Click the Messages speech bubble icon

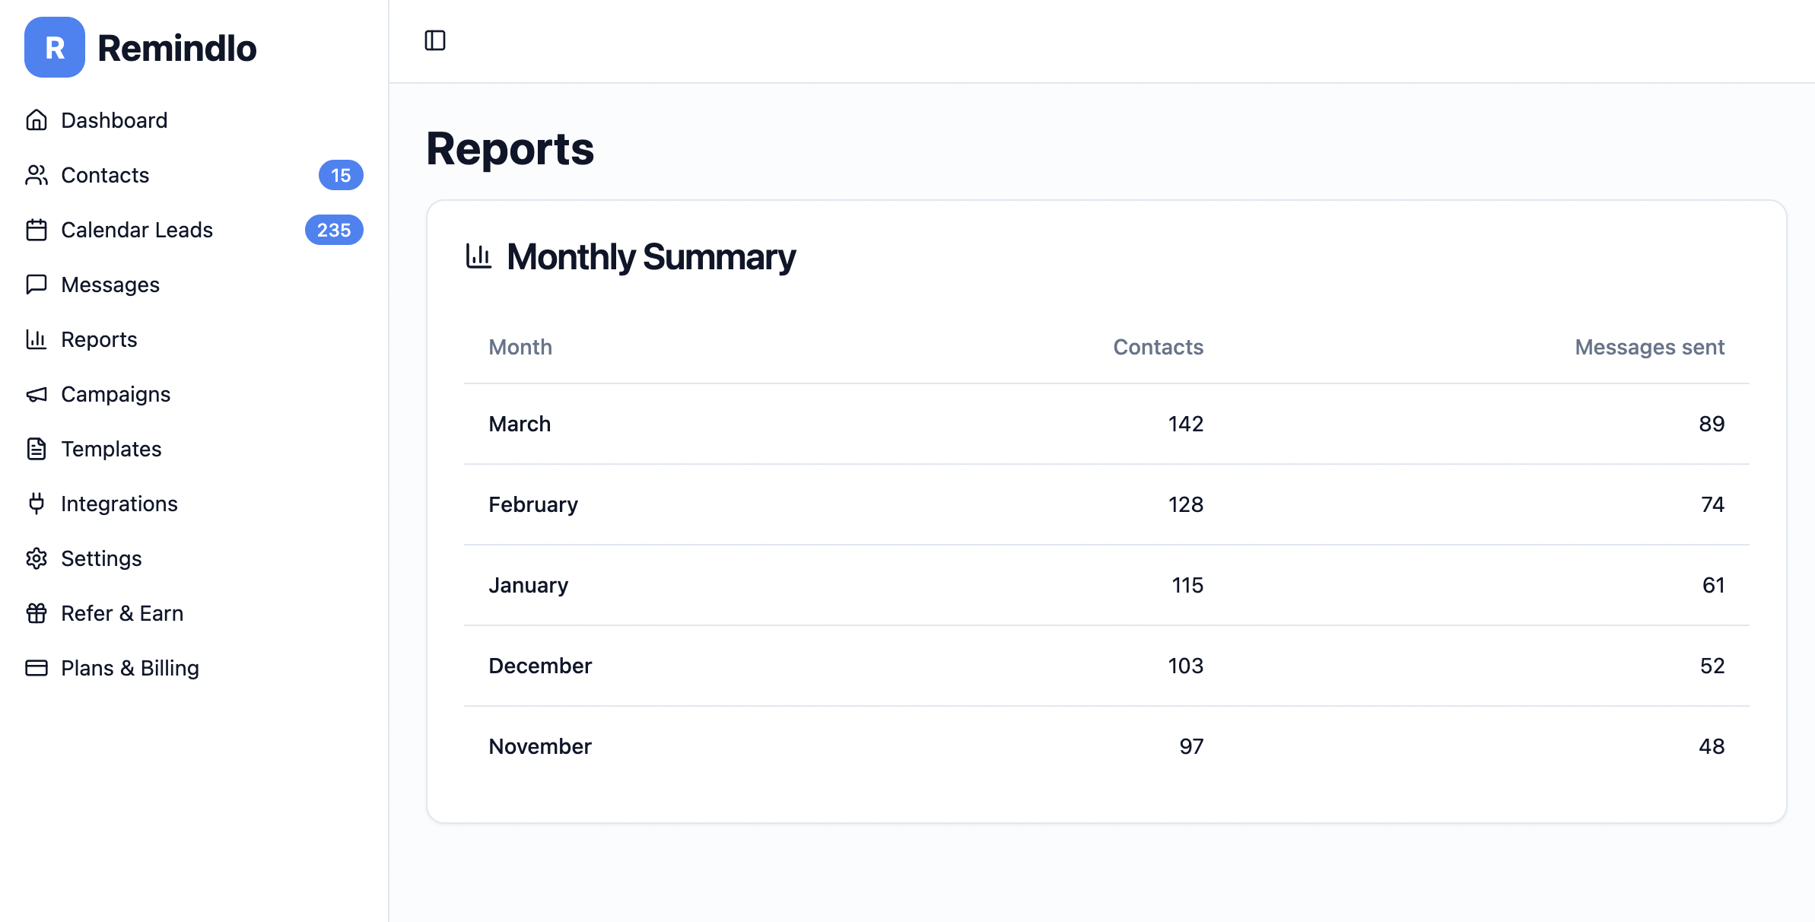[x=37, y=285]
